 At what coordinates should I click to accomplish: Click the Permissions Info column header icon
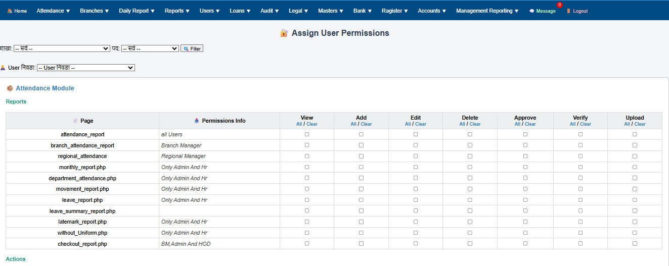coord(197,121)
